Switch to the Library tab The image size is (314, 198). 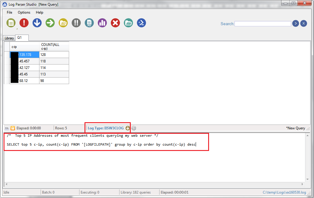click(x=9, y=38)
